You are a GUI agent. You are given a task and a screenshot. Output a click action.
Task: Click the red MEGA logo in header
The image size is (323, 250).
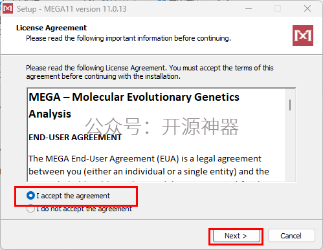click(303, 36)
